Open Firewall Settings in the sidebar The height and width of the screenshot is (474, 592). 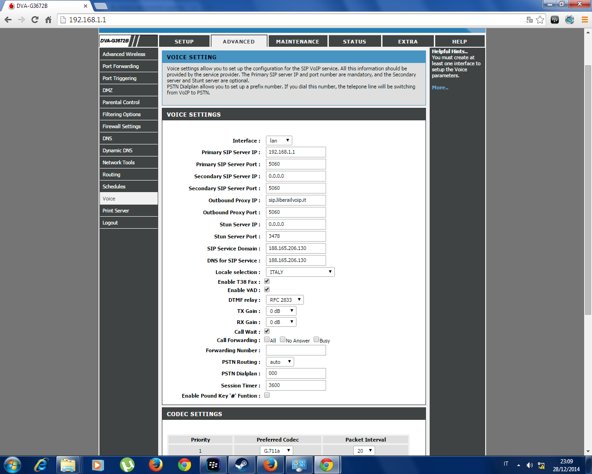129,126
